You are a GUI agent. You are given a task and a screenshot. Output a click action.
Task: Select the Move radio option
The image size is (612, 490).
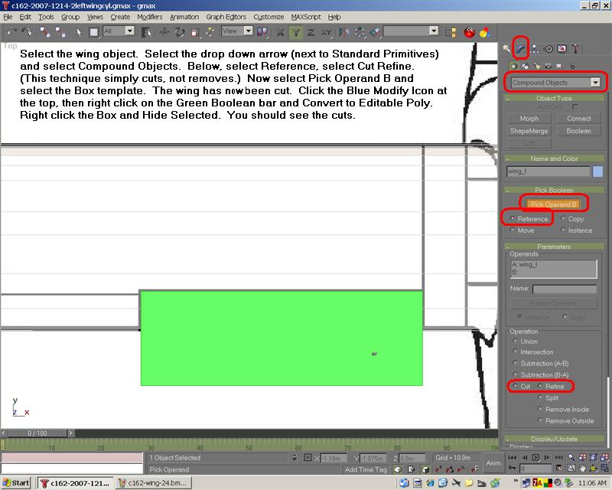[522, 230]
